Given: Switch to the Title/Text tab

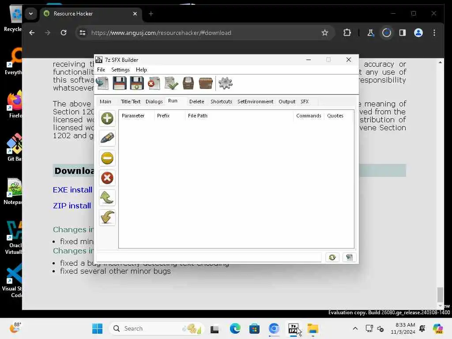Looking at the screenshot, I should (x=131, y=102).
